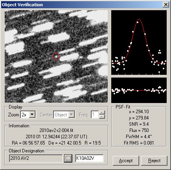
Task: Click the file name 2010av2-r2-004.fit
Action: tap(56, 130)
